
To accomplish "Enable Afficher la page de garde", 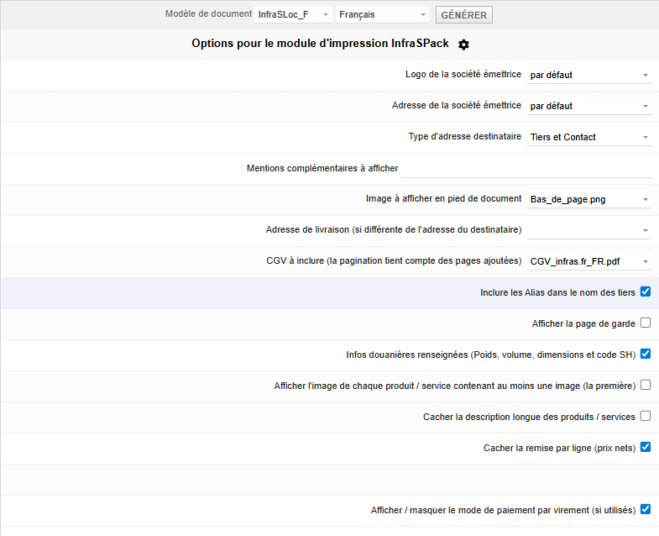I will (646, 323).
